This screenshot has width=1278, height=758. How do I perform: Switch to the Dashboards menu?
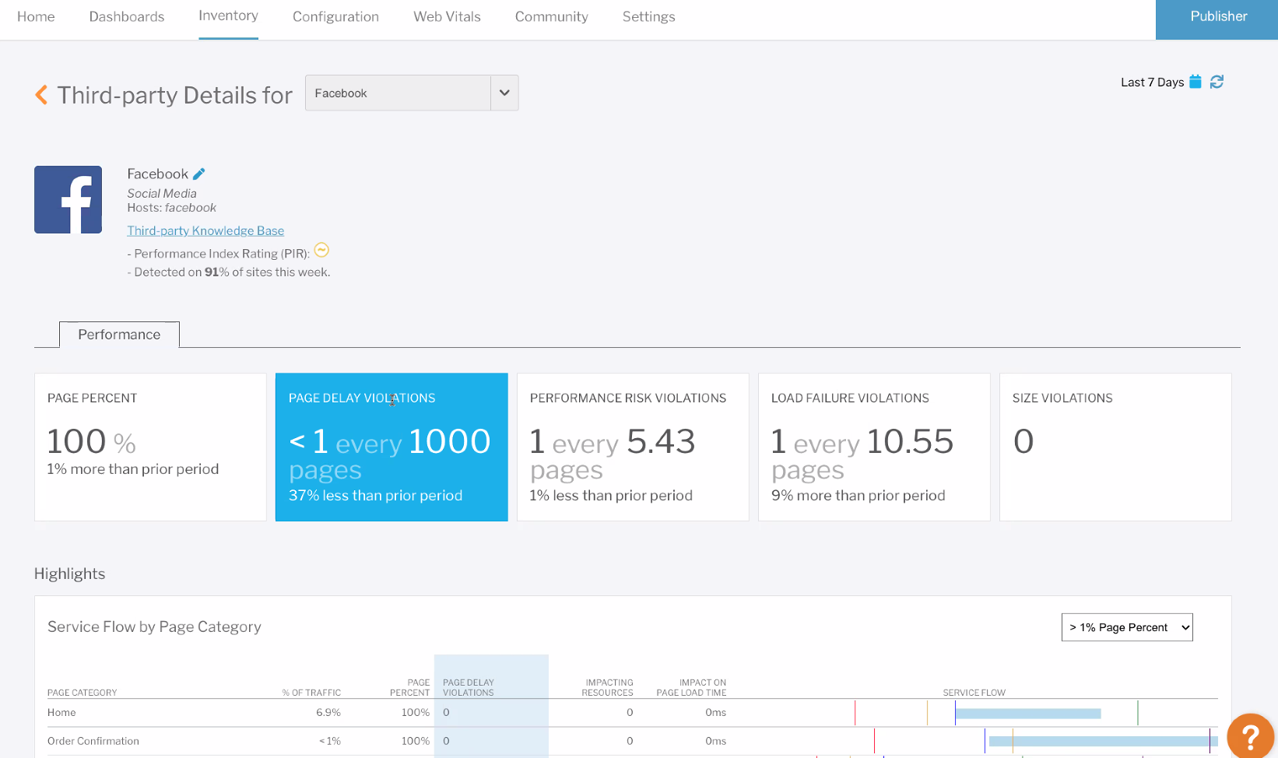pos(127,17)
